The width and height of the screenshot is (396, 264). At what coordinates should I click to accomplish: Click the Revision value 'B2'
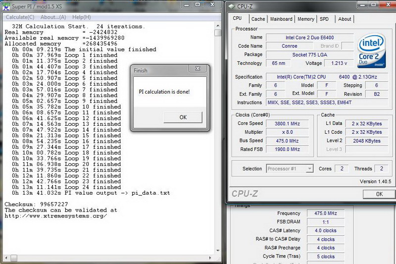point(377,94)
